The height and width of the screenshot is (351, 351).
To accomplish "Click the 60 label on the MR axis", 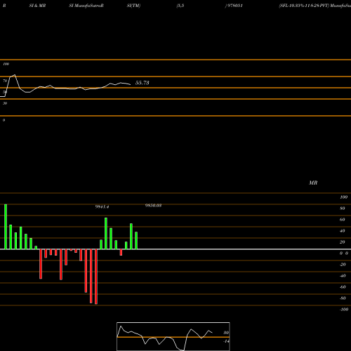I will tap(343, 220).
